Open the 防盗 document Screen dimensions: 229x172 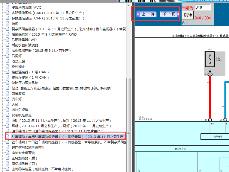15,24
